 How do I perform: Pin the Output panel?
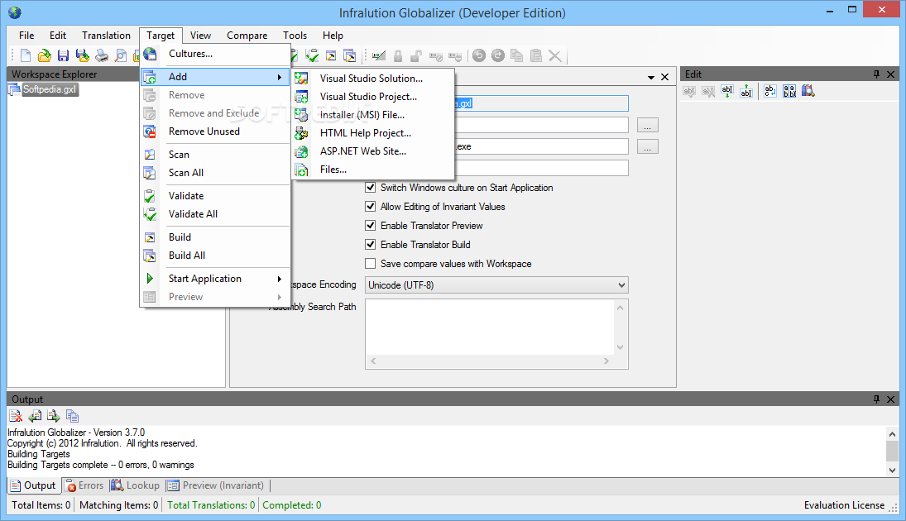click(x=876, y=399)
